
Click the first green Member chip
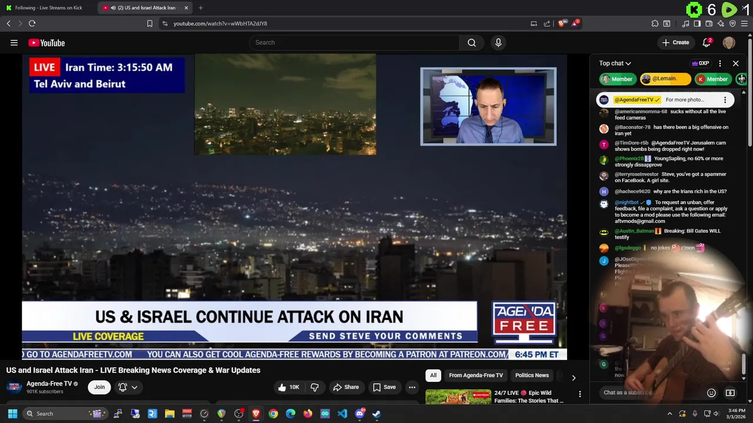[x=617, y=79]
